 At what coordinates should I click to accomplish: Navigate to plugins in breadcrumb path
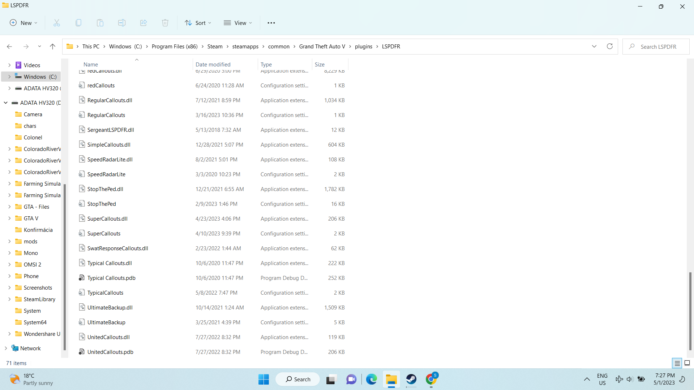pos(363,46)
